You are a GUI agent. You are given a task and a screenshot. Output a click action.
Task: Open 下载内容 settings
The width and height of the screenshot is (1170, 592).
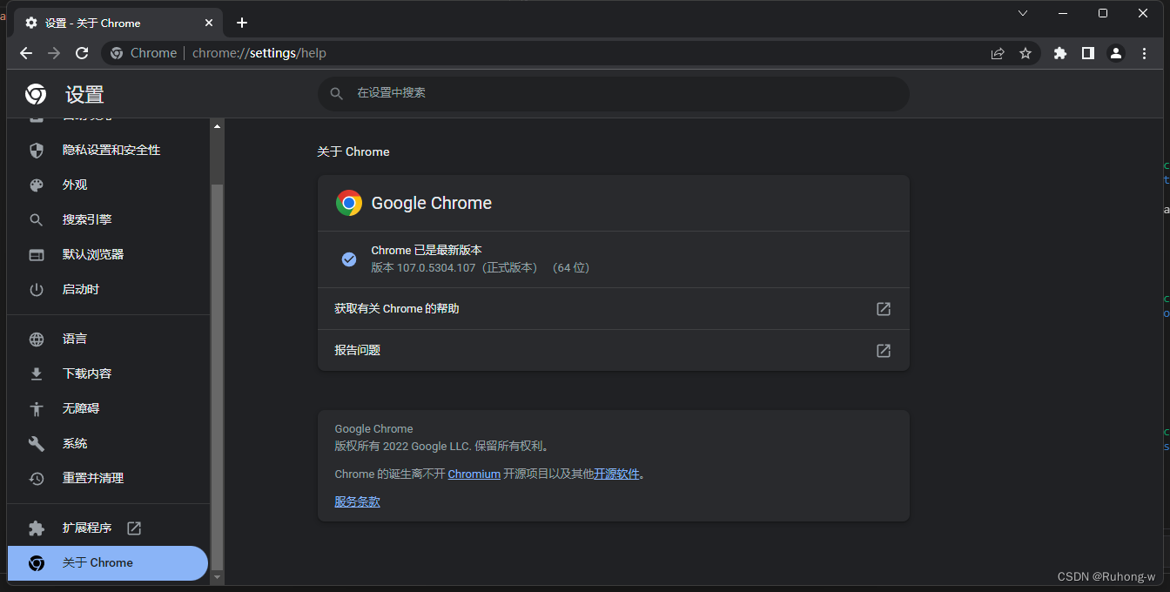click(x=108, y=373)
